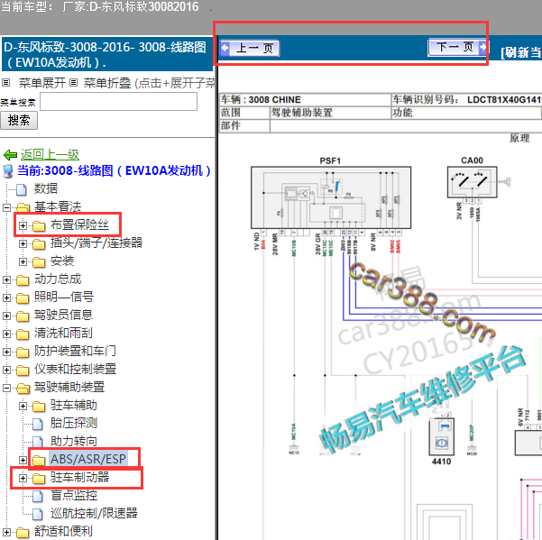Select the 盲点监控 tree item
542x540 pixels.
pos(74,495)
